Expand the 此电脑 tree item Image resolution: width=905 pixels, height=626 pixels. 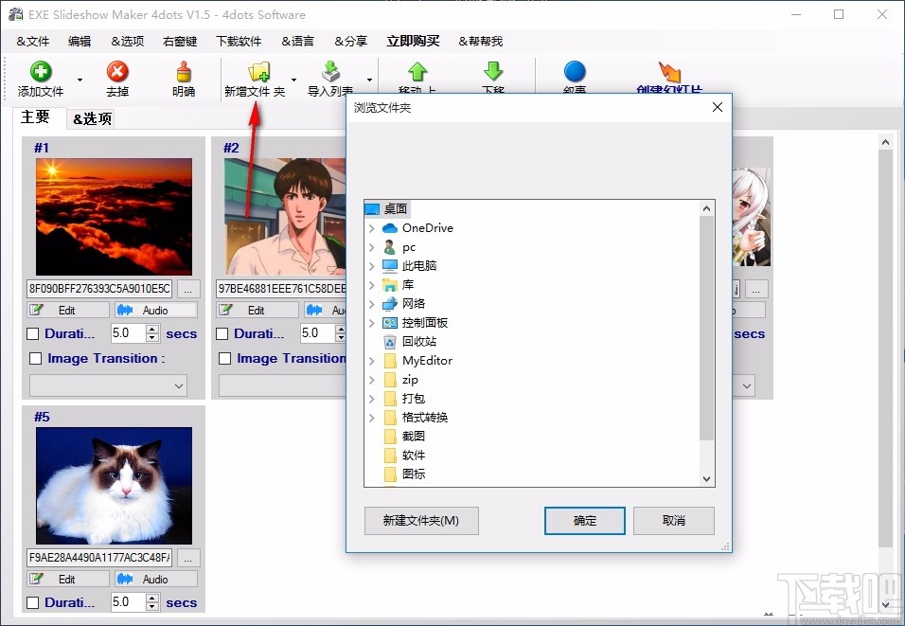click(371, 265)
